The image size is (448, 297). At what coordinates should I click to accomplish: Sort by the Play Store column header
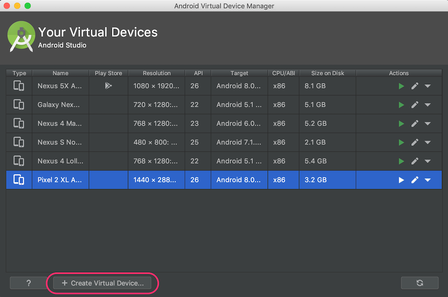[x=109, y=73]
